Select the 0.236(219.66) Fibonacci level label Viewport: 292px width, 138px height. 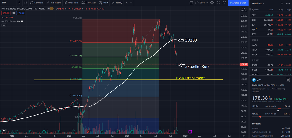click(75, 42)
